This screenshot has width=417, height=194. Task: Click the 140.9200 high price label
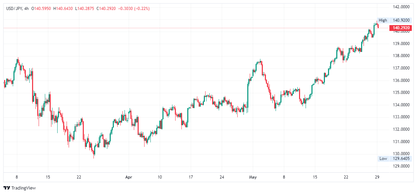(401, 20)
